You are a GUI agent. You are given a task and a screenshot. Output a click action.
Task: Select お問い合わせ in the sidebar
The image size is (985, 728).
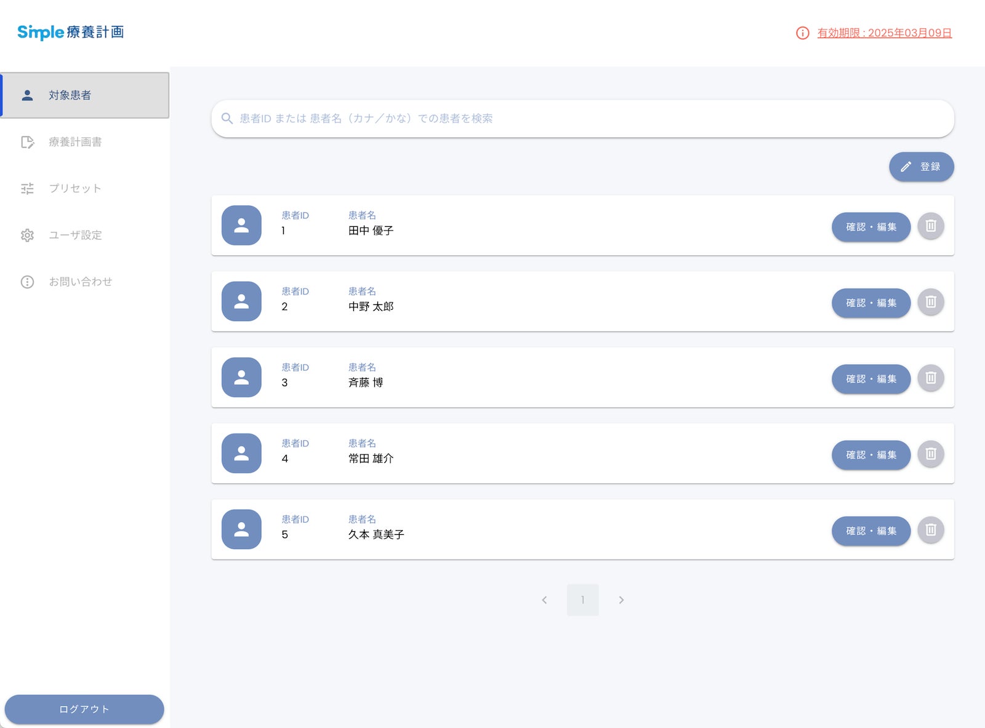point(80,282)
